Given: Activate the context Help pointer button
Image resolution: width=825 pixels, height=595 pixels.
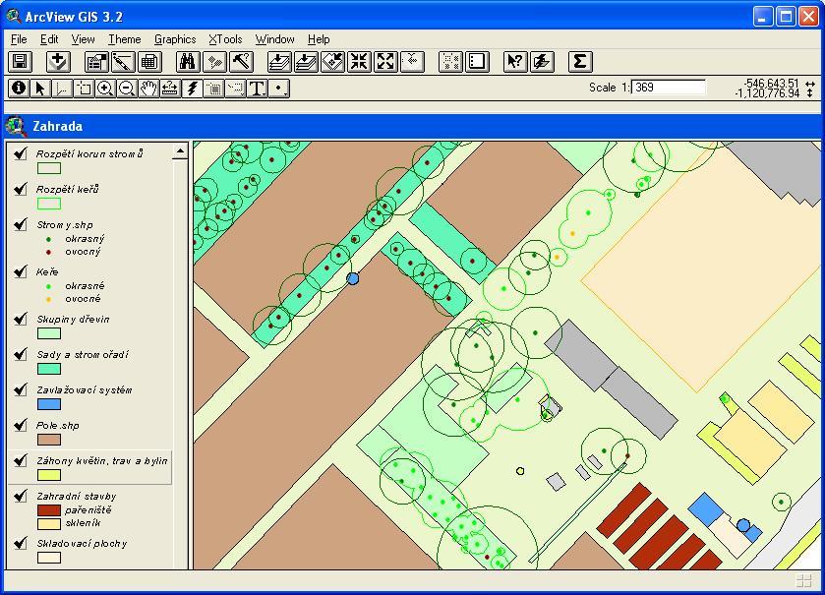Looking at the screenshot, I should pyautogui.click(x=515, y=62).
